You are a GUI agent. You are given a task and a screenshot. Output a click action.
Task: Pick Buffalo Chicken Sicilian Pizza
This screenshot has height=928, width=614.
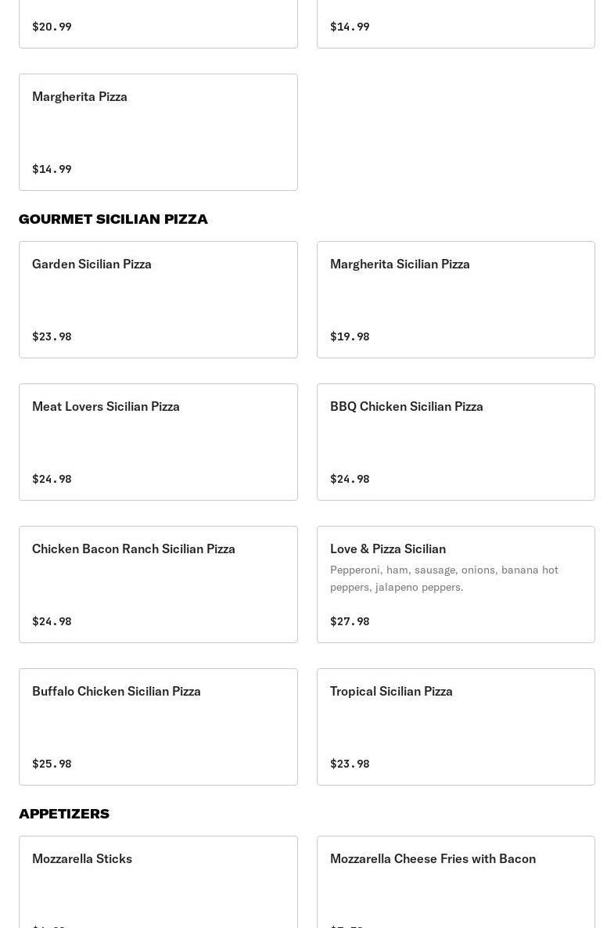tap(158, 726)
